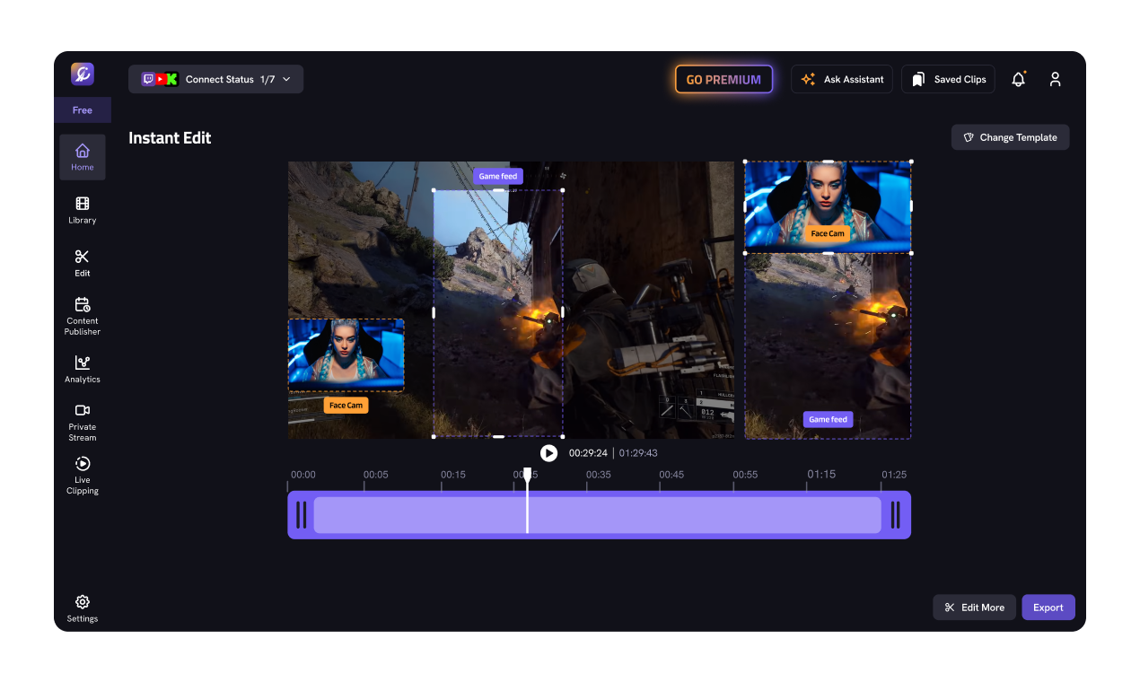Viewport: 1140px width, 682px height.
Task: Select Home in the sidebar
Action: click(82, 156)
